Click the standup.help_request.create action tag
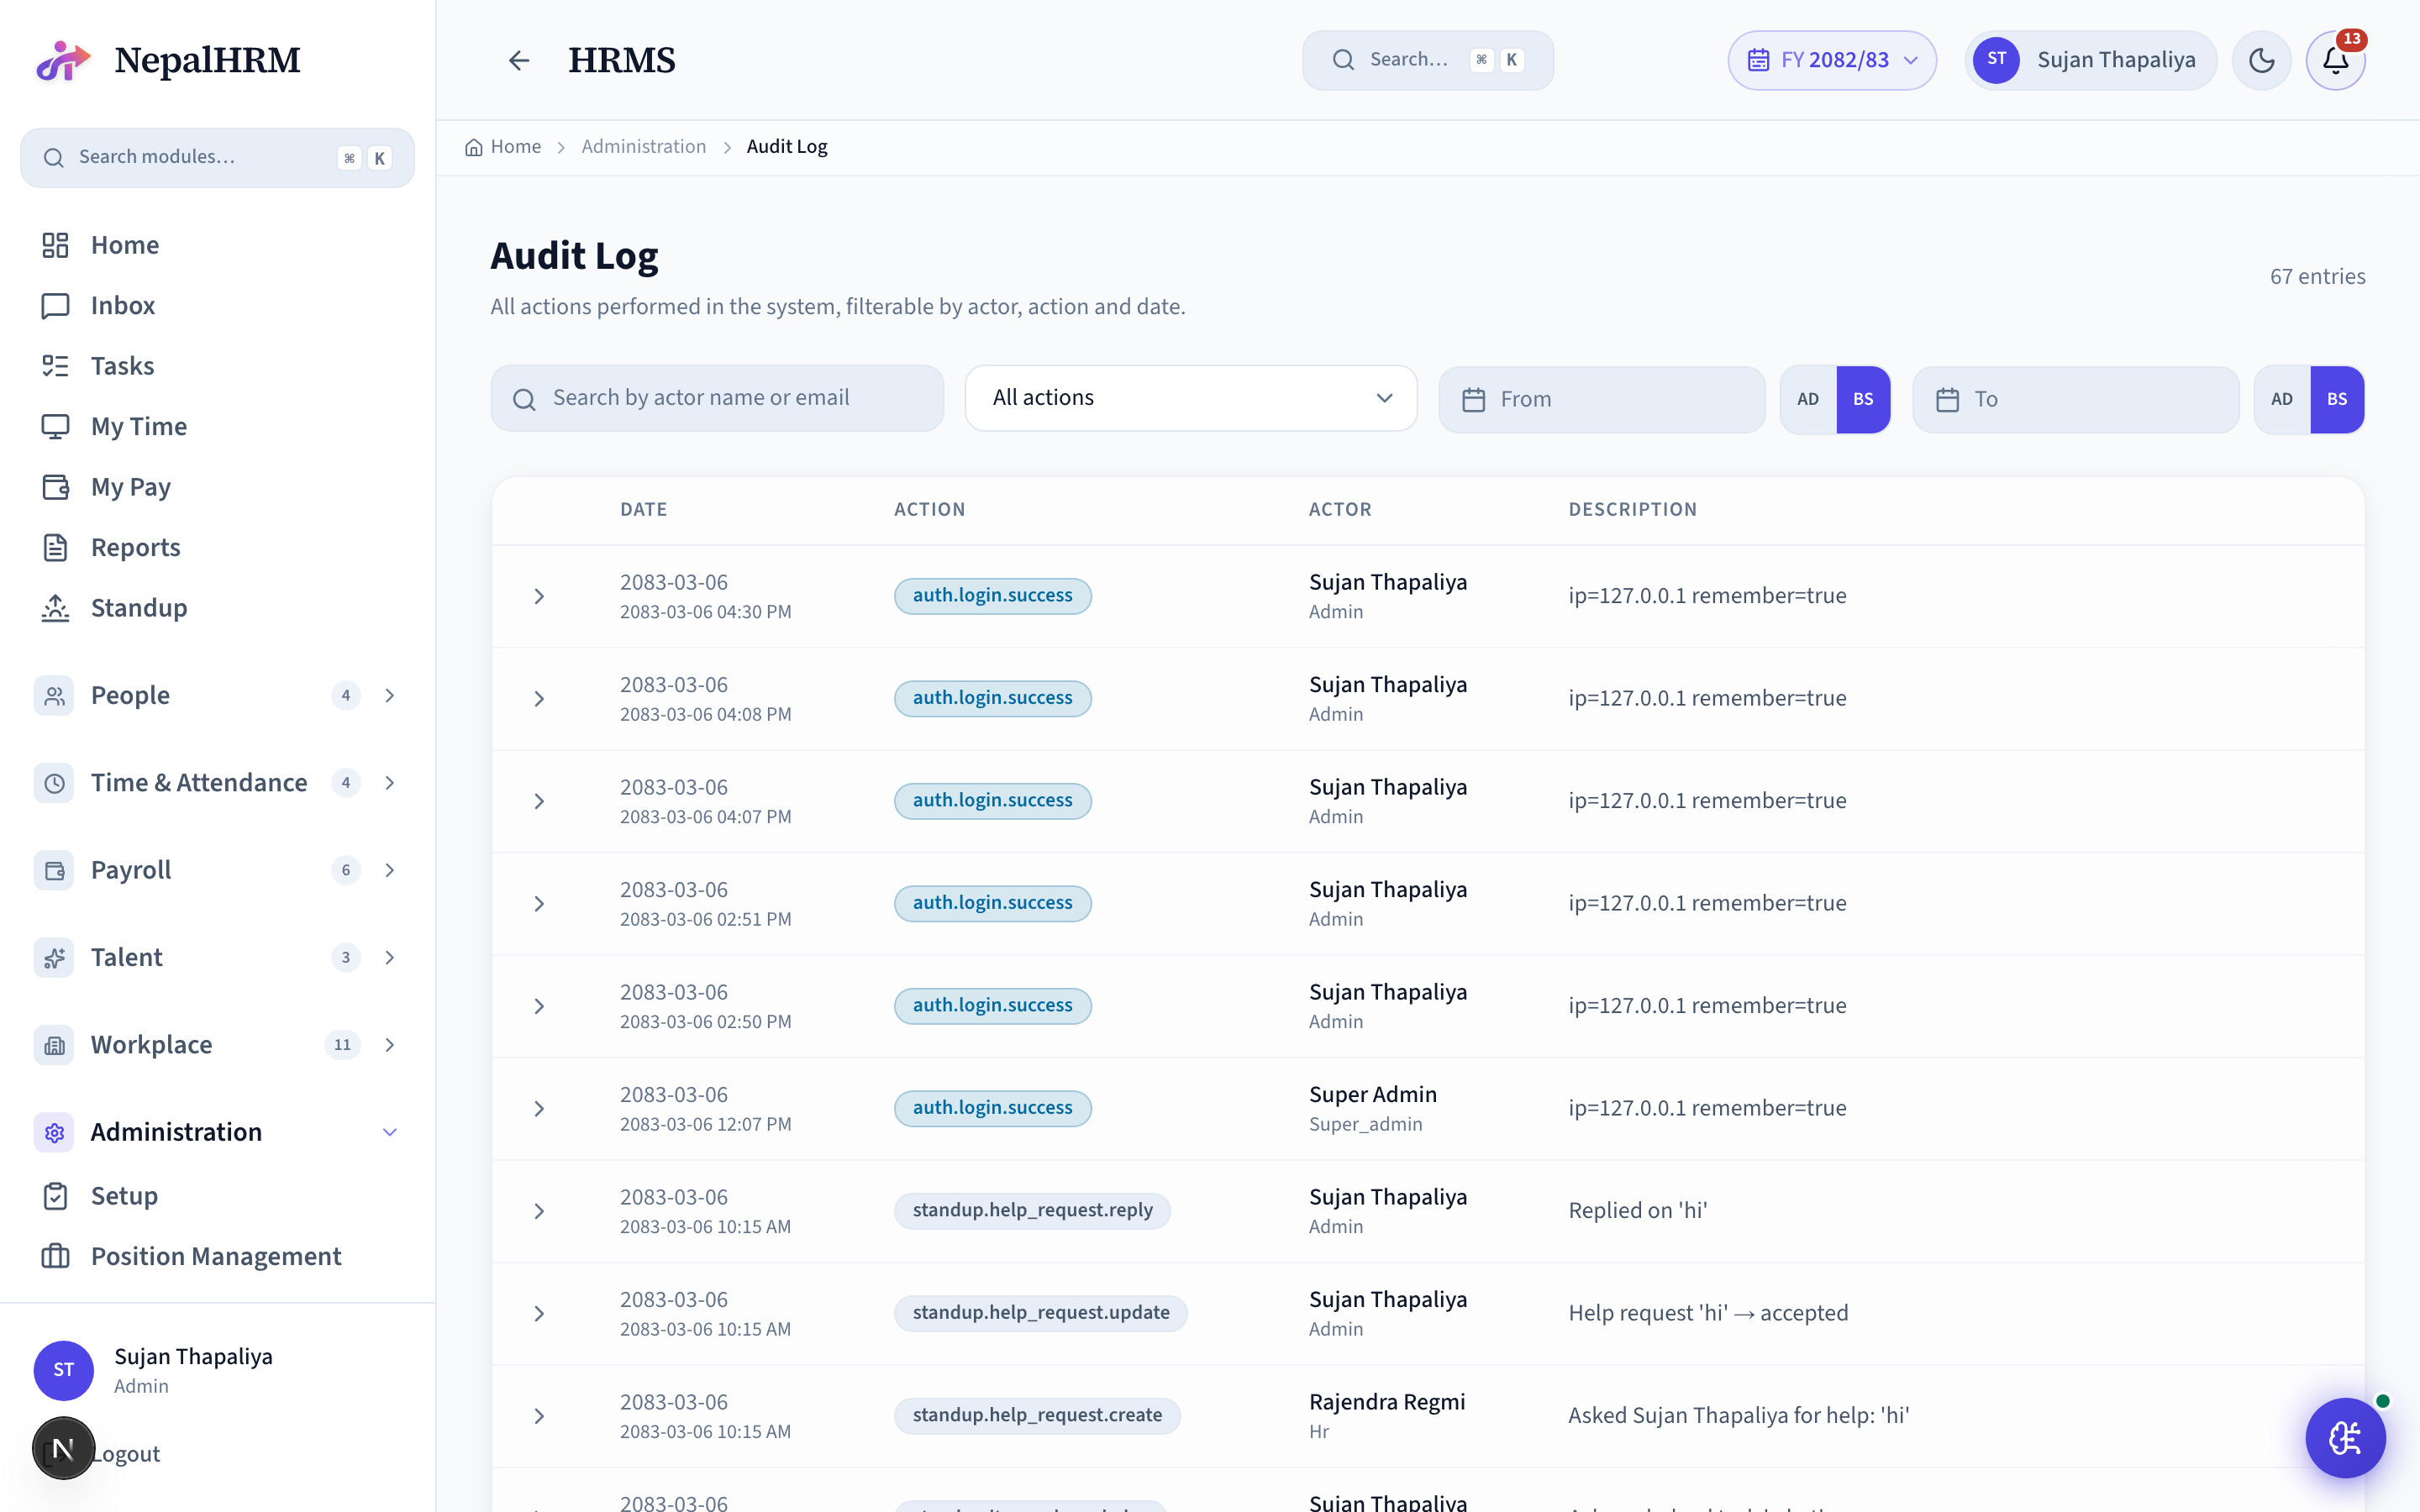 click(x=1037, y=1416)
